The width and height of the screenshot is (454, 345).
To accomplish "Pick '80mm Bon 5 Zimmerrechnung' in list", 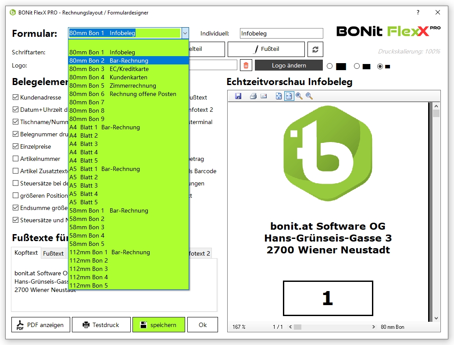I will pyautogui.click(x=129, y=85).
